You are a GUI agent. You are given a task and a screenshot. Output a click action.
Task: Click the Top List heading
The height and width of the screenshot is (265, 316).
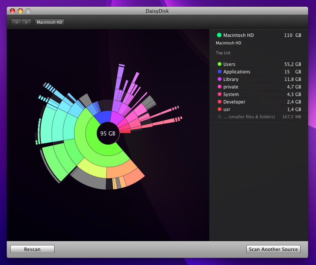coord(223,53)
